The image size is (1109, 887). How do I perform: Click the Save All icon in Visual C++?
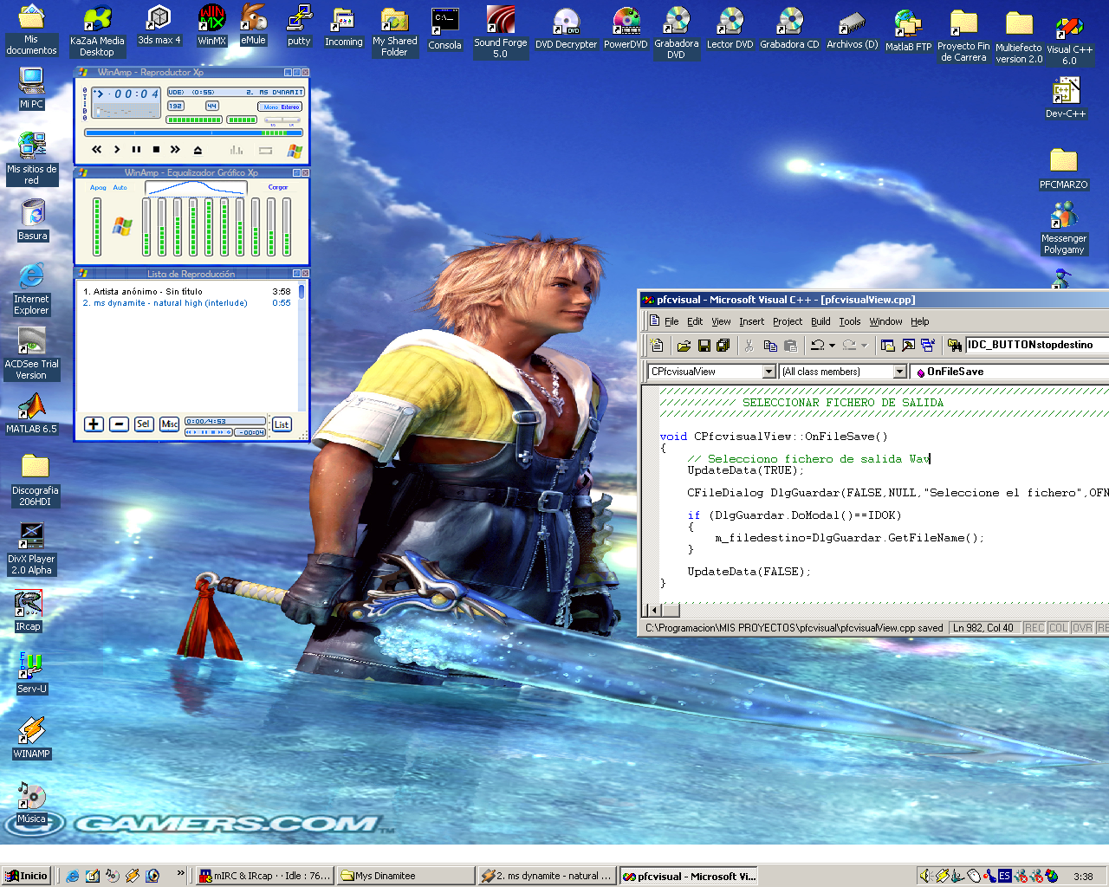(723, 346)
